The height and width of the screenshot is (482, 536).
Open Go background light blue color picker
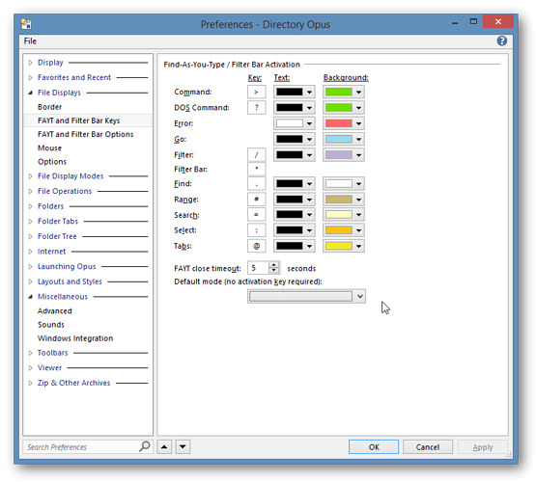click(344, 139)
